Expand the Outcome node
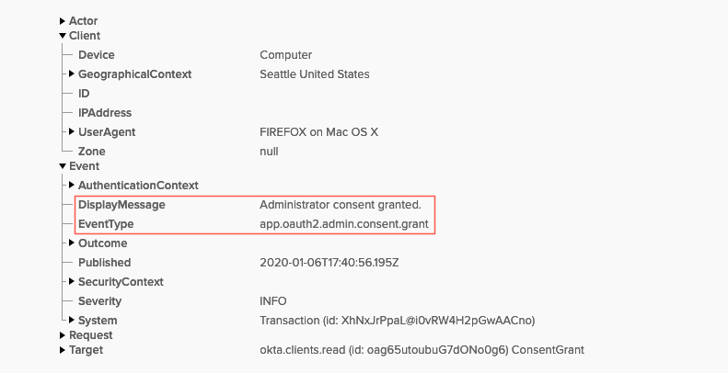The height and width of the screenshot is (373, 728). [x=72, y=243]
